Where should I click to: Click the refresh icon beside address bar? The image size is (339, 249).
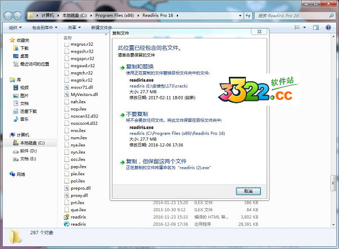click(248, 16)
